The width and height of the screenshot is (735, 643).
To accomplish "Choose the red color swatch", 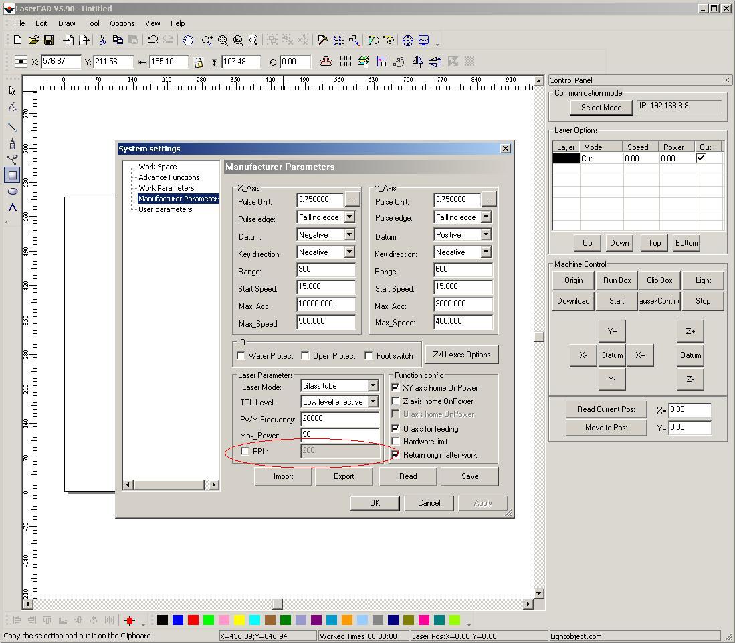I will (193, 620).
